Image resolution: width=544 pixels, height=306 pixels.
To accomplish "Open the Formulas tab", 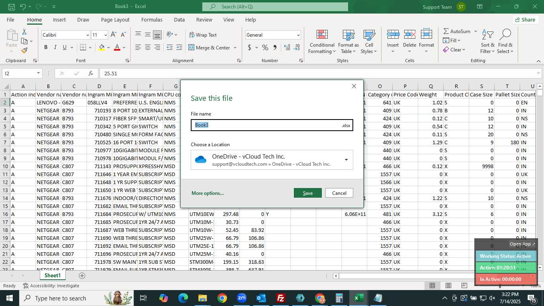I will [152, 20].
